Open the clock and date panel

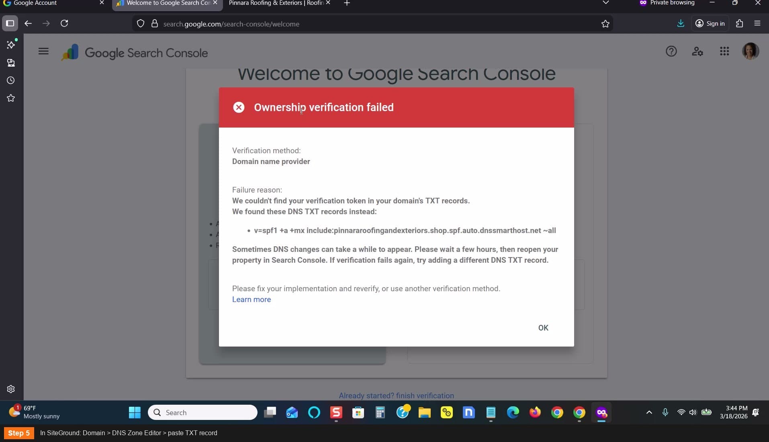734,412
